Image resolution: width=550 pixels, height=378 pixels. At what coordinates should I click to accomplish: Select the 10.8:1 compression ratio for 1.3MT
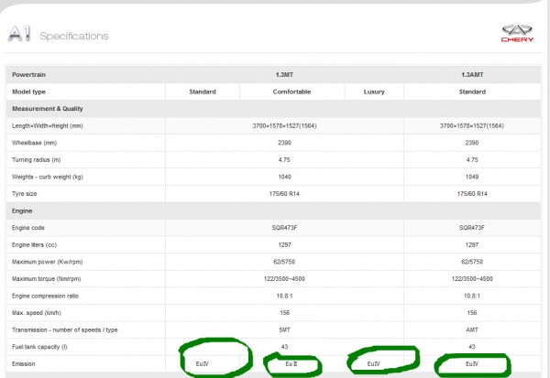point(284,296)
